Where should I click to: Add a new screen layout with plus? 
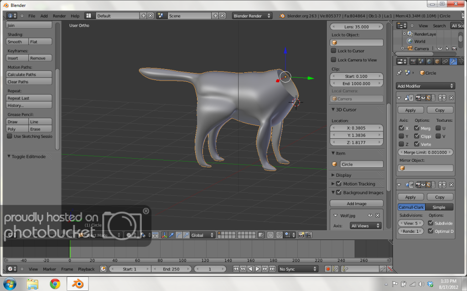[x=144, y=16]
